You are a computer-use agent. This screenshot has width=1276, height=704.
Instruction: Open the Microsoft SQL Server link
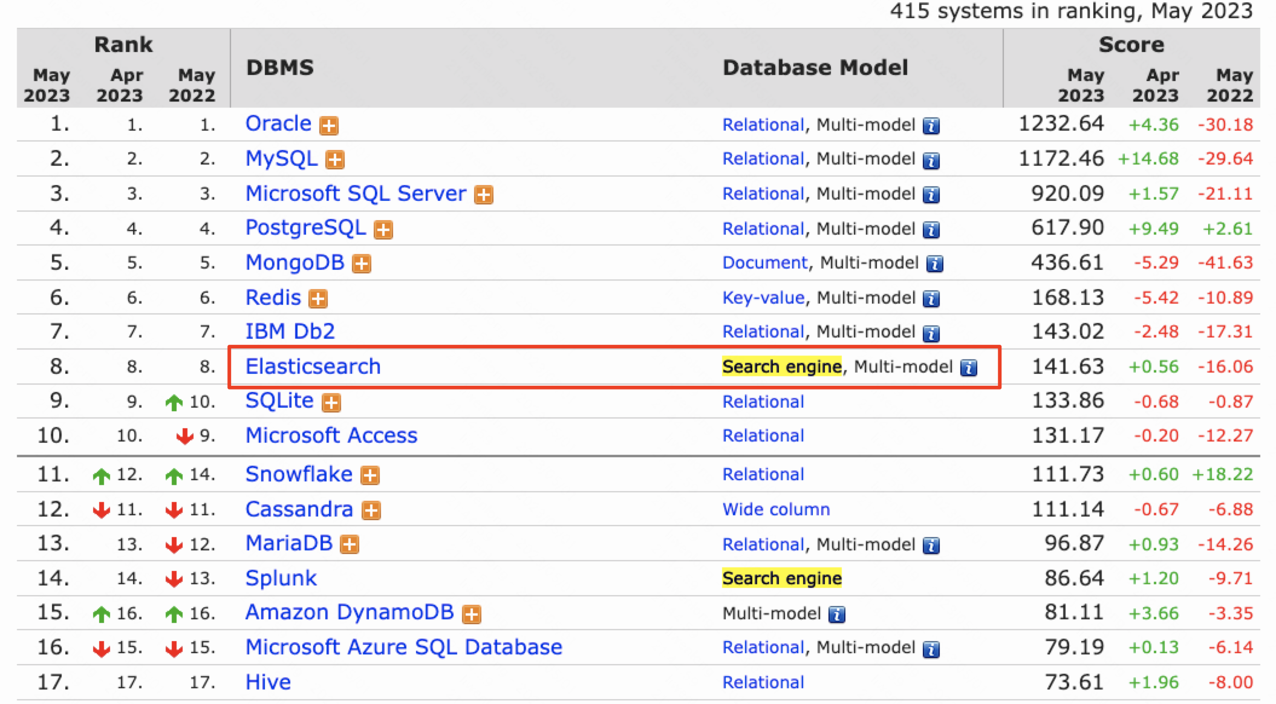coord(356,194)
